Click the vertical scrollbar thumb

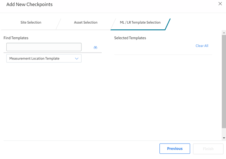pyautogui.click(x=224, y=81)
